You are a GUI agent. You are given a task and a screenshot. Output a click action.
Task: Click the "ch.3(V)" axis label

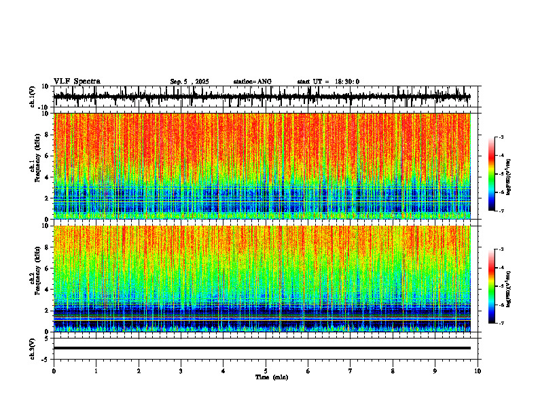point(33,349)
